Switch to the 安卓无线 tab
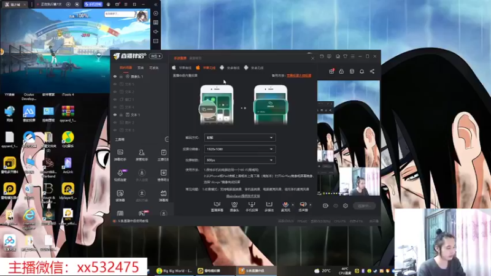Screen dimensions: 491x276 click(254, 67)
